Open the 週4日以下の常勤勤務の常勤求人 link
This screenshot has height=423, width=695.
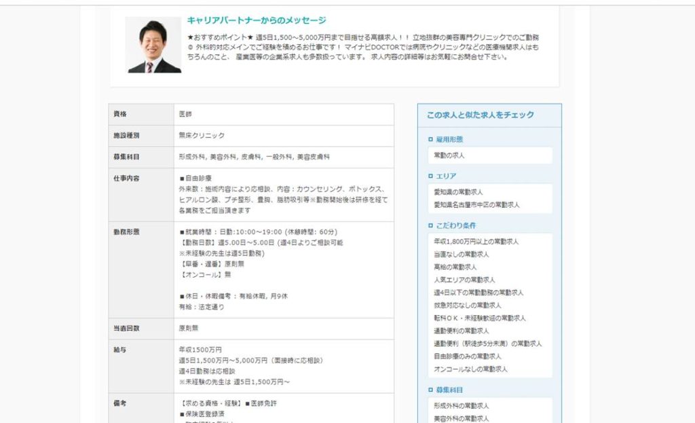[478, 293]
